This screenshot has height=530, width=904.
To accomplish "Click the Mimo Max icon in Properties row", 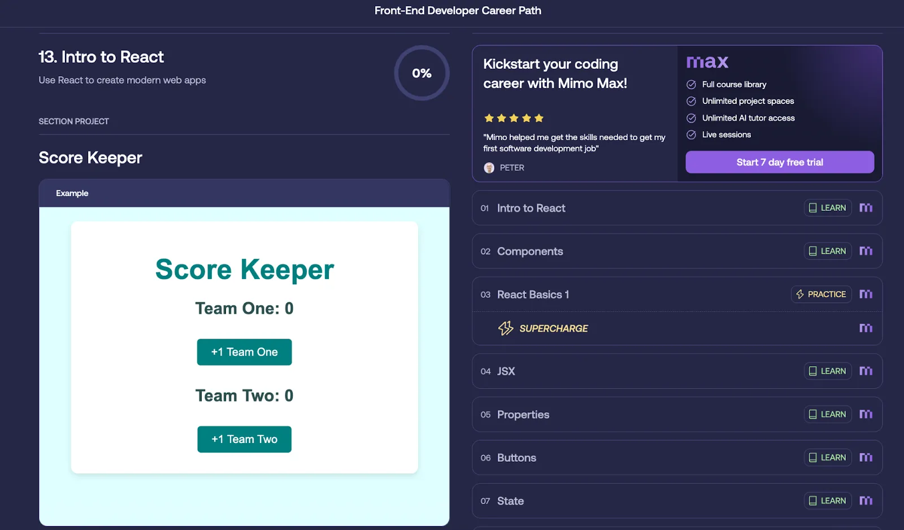I will pyautogui.click(x=866, y=414).
